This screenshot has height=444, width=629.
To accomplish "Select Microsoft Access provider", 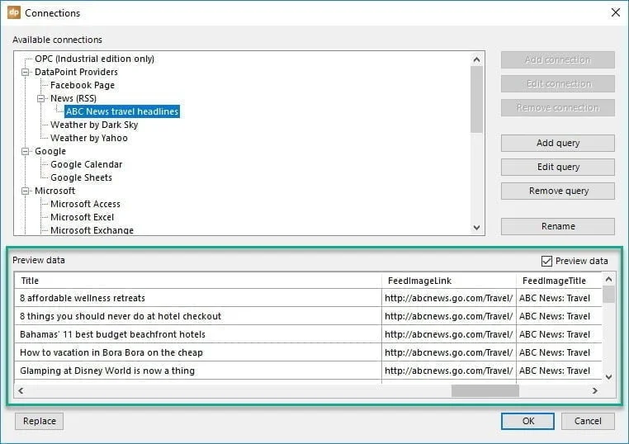I will tap(85, 204).
